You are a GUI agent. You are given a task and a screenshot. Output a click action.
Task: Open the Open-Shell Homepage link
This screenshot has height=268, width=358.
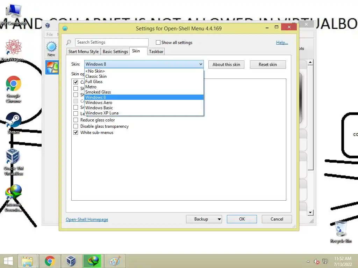tap(87, 219)
